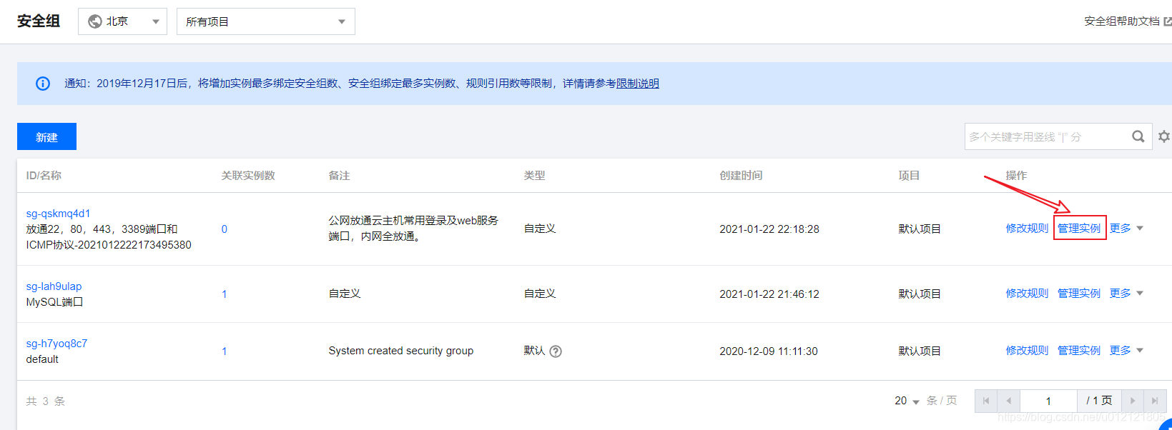Open security group sg-h7yoq8c7
The image size is (1172, 430).
click(x=56, y=344)
